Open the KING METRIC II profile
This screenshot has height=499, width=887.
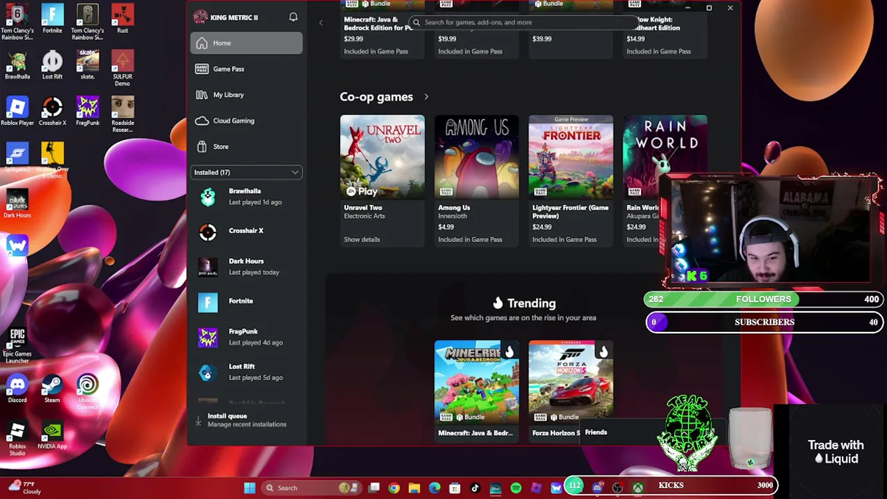point(226,17)
